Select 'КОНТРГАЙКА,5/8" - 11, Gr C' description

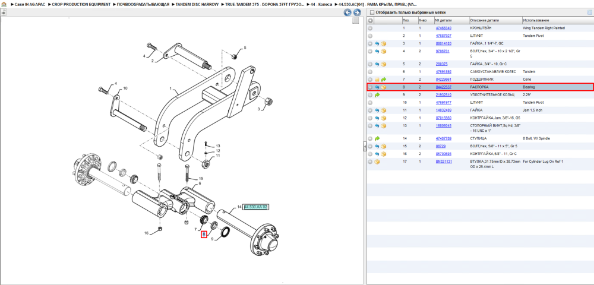(494, 154)
